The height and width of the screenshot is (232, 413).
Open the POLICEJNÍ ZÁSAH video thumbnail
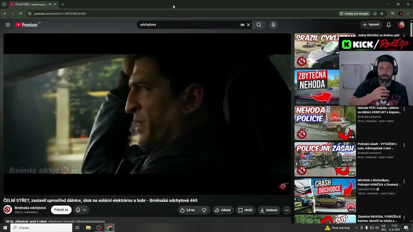click(325, 159)
